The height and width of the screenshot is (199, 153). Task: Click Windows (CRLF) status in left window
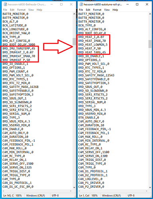tap(35, 195)
